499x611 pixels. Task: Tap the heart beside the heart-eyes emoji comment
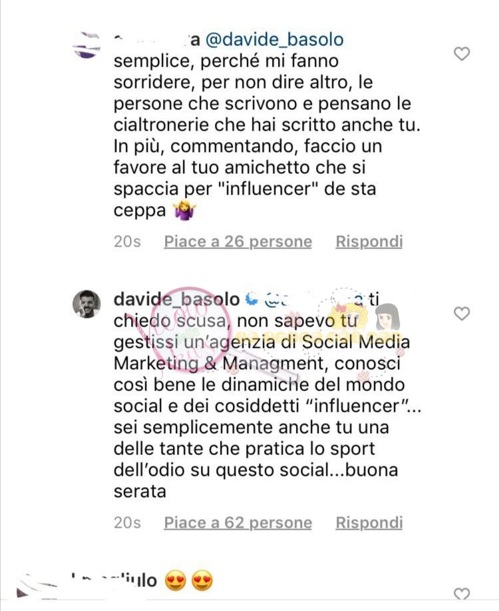click(x=462, y=594)
